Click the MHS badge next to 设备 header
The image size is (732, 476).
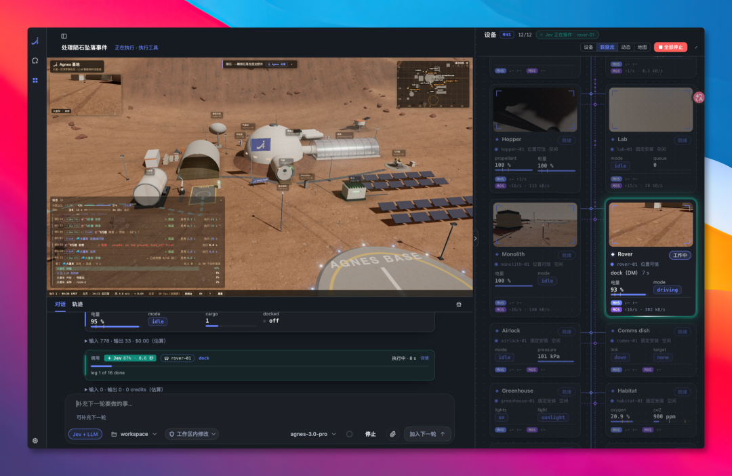click(506, 35)
